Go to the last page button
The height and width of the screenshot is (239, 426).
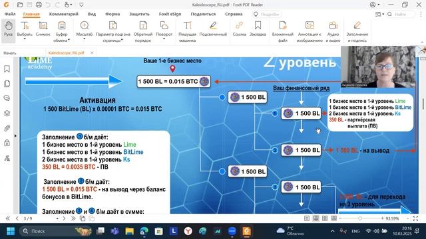73,218
